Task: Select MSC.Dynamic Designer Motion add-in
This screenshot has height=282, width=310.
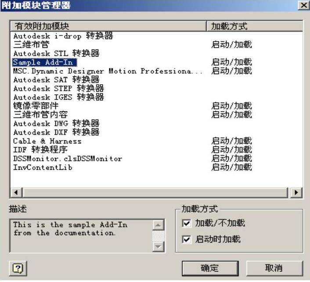Action: [108, 71]
